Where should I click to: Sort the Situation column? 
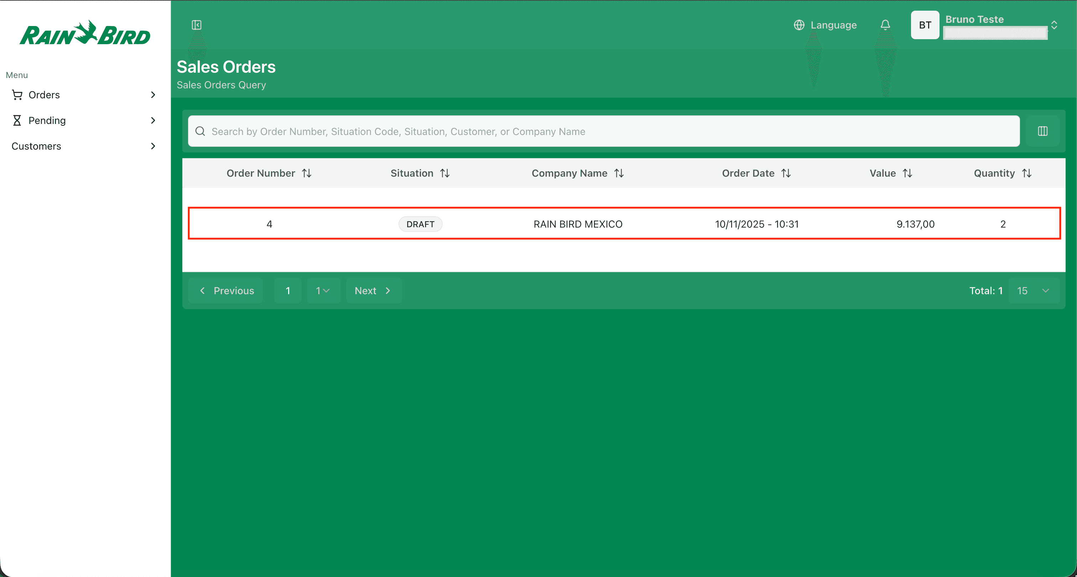pos(445,173)
